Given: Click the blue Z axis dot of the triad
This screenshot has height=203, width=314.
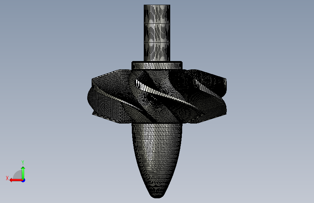Looking at the screenshot, I should coord(24,180).
